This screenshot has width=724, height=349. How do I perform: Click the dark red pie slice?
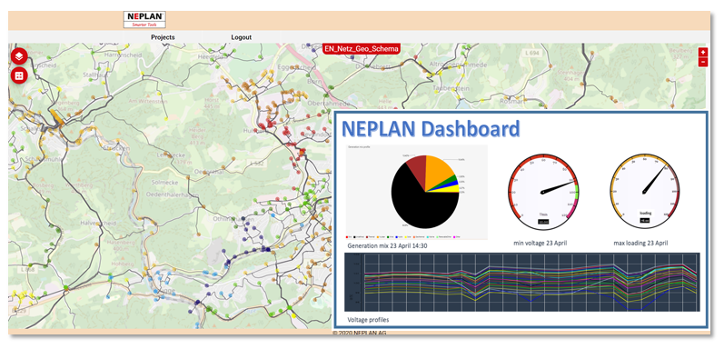point(417,165)
